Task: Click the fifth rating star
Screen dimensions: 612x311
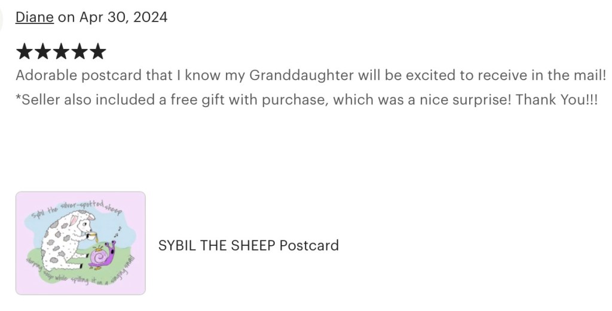Action: [97, 52]
